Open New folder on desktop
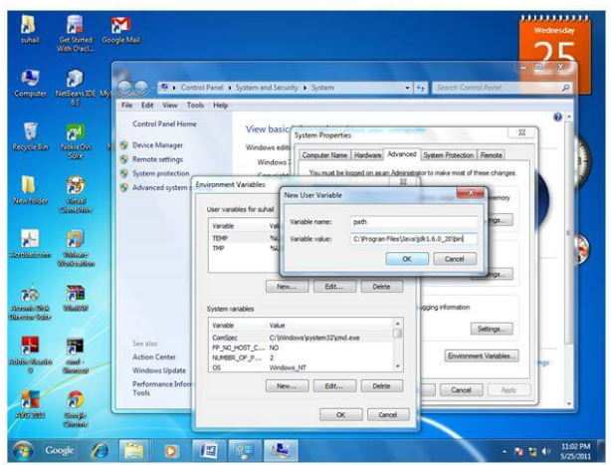The width and height of the screenshot is (611, 465). pyautogui.click(x=30, y=190)
